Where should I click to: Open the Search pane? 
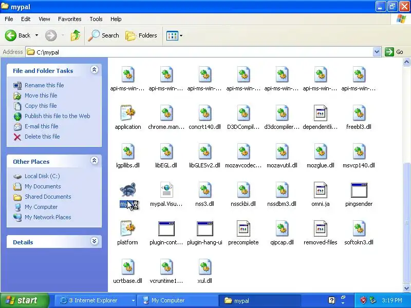coord(104,35)
